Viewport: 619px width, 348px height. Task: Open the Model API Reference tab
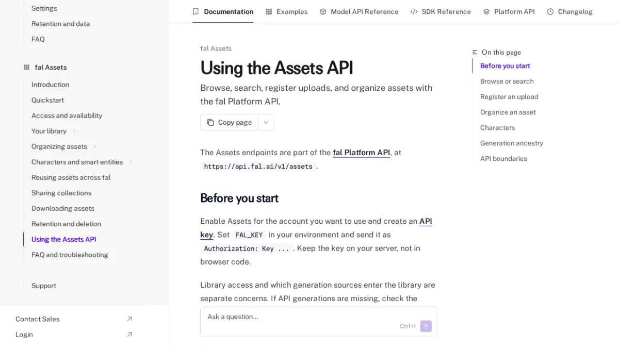point(359,11)
